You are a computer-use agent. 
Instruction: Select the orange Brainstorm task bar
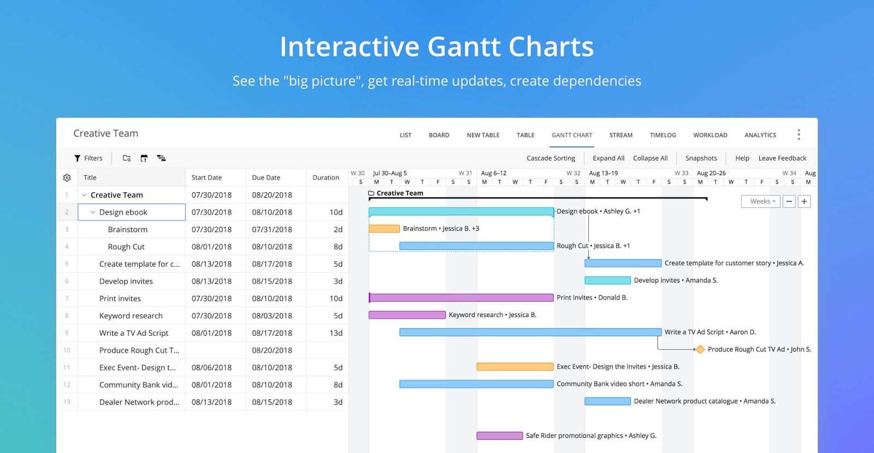385,229
